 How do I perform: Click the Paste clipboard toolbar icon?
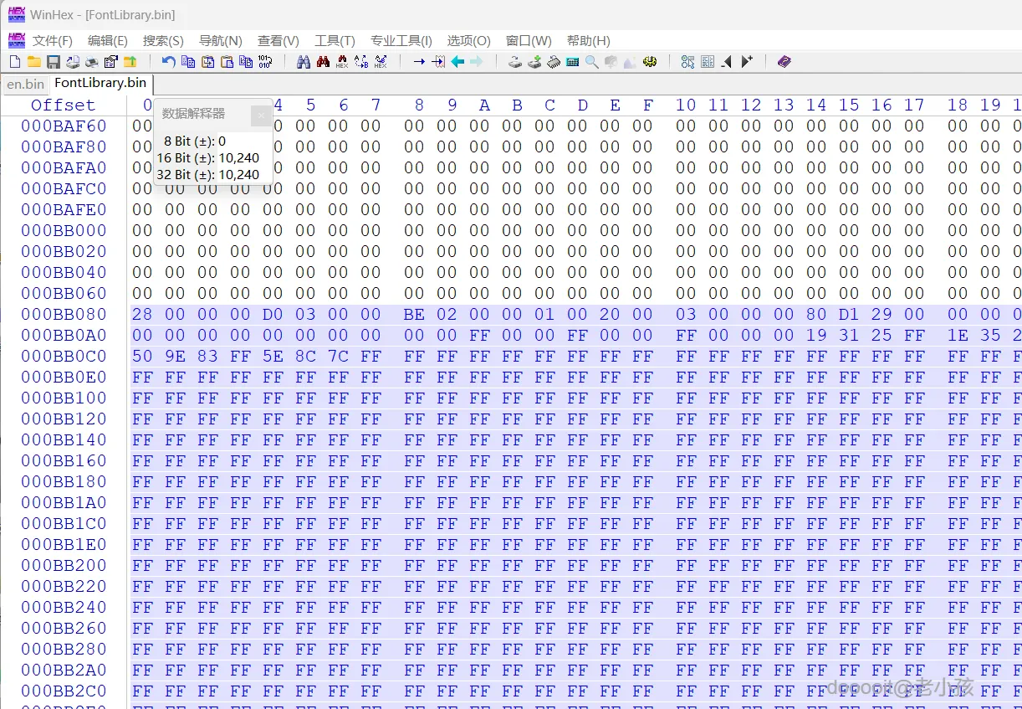pyautogui.click(x=227, y=62)
